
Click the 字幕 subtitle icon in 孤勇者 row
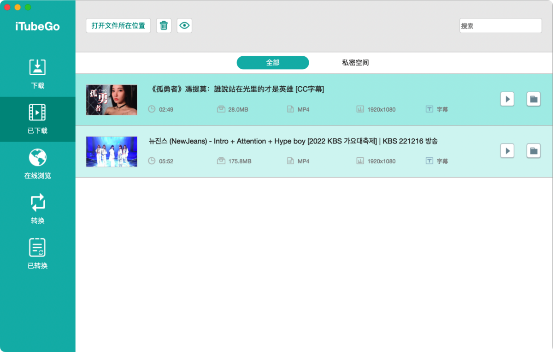429,109
